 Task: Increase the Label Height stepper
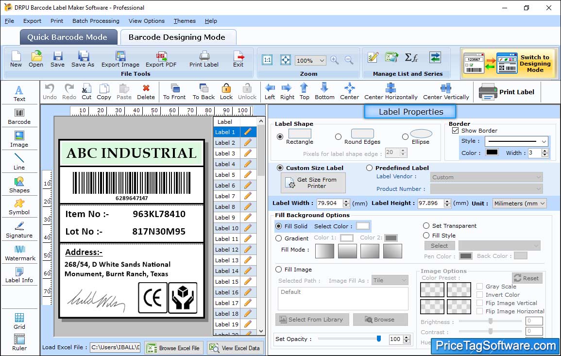447,201
